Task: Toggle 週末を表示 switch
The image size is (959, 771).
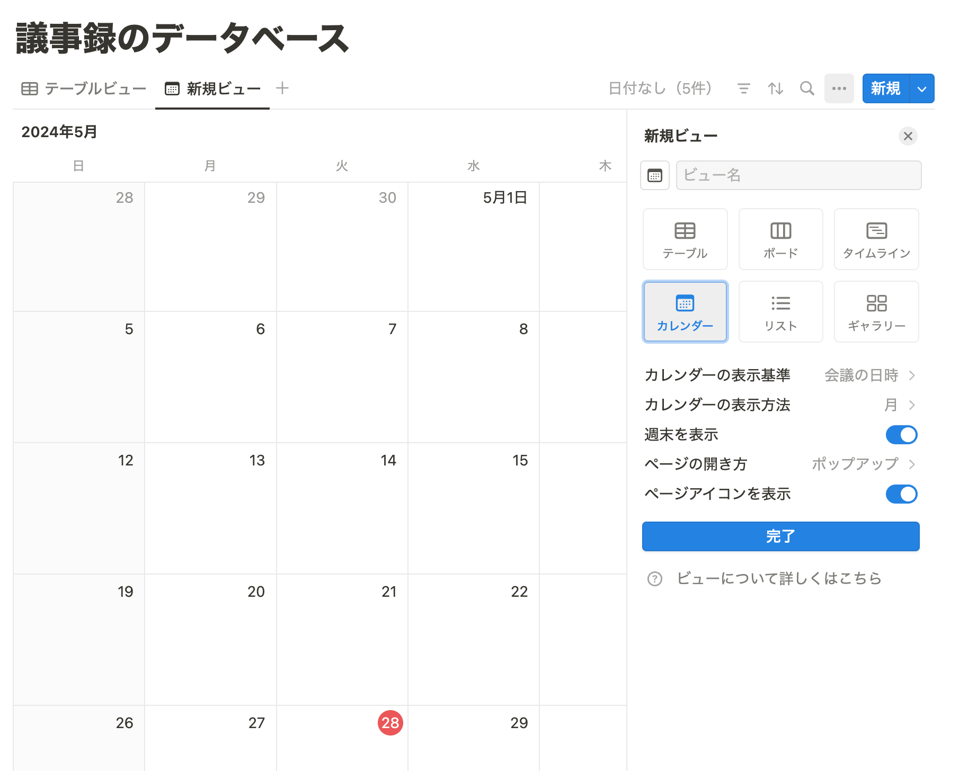Action: coord(902,435)
